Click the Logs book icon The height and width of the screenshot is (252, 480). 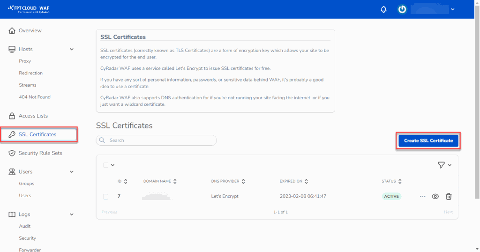(12, 215)
